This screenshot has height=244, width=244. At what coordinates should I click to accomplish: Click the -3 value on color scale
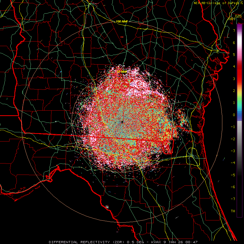(x=233, y=151)
